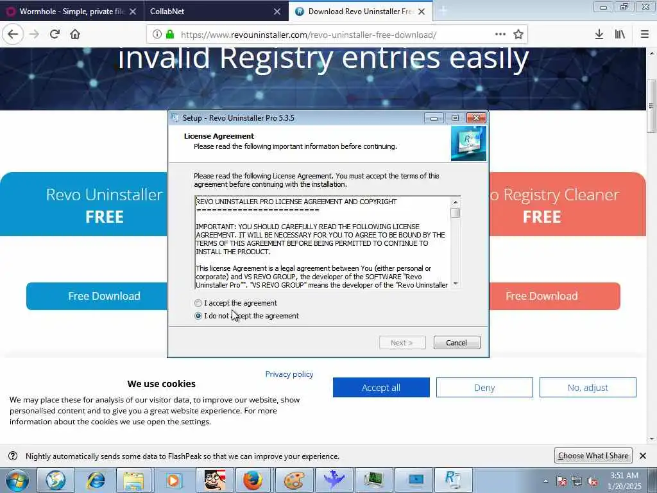
Task: Click 'Choose What I Share' button
Action: click(x=593, y=455)
